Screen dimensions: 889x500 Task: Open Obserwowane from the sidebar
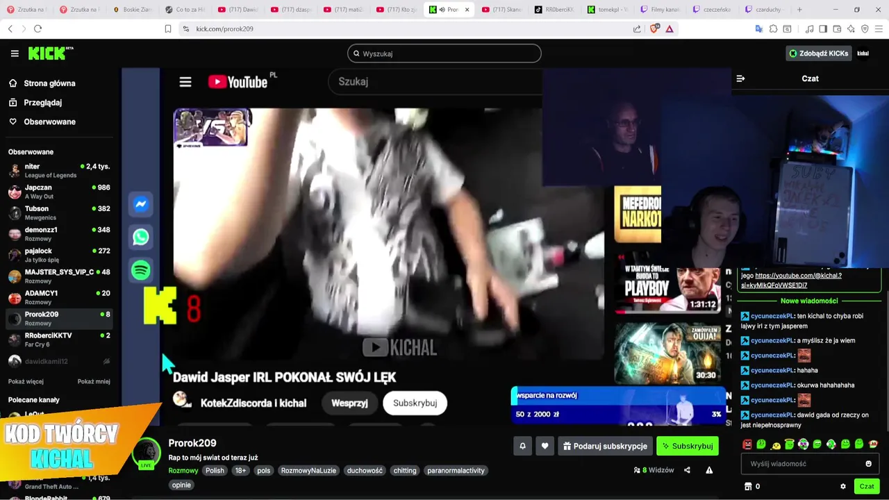point(49,122)
